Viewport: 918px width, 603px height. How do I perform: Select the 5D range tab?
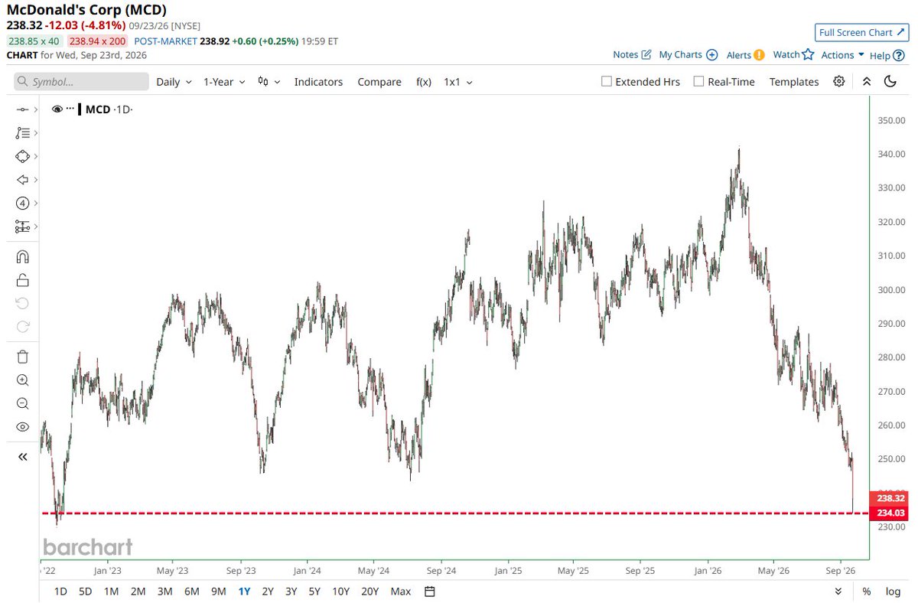click(86, 591)
